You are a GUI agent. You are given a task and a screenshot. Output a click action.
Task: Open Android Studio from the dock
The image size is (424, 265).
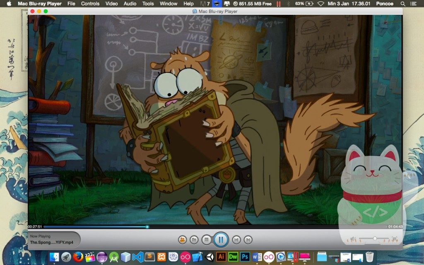(114, 257)
